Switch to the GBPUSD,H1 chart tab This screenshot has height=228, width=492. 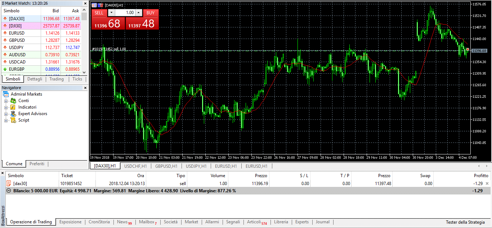(x=166, y=166)
